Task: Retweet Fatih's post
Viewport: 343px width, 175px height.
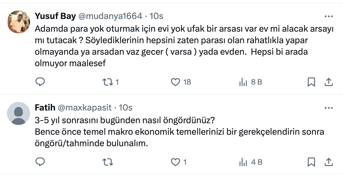Action: tap(108, 162)
